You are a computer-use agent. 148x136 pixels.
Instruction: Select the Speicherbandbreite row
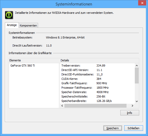(x=97, y=101)
